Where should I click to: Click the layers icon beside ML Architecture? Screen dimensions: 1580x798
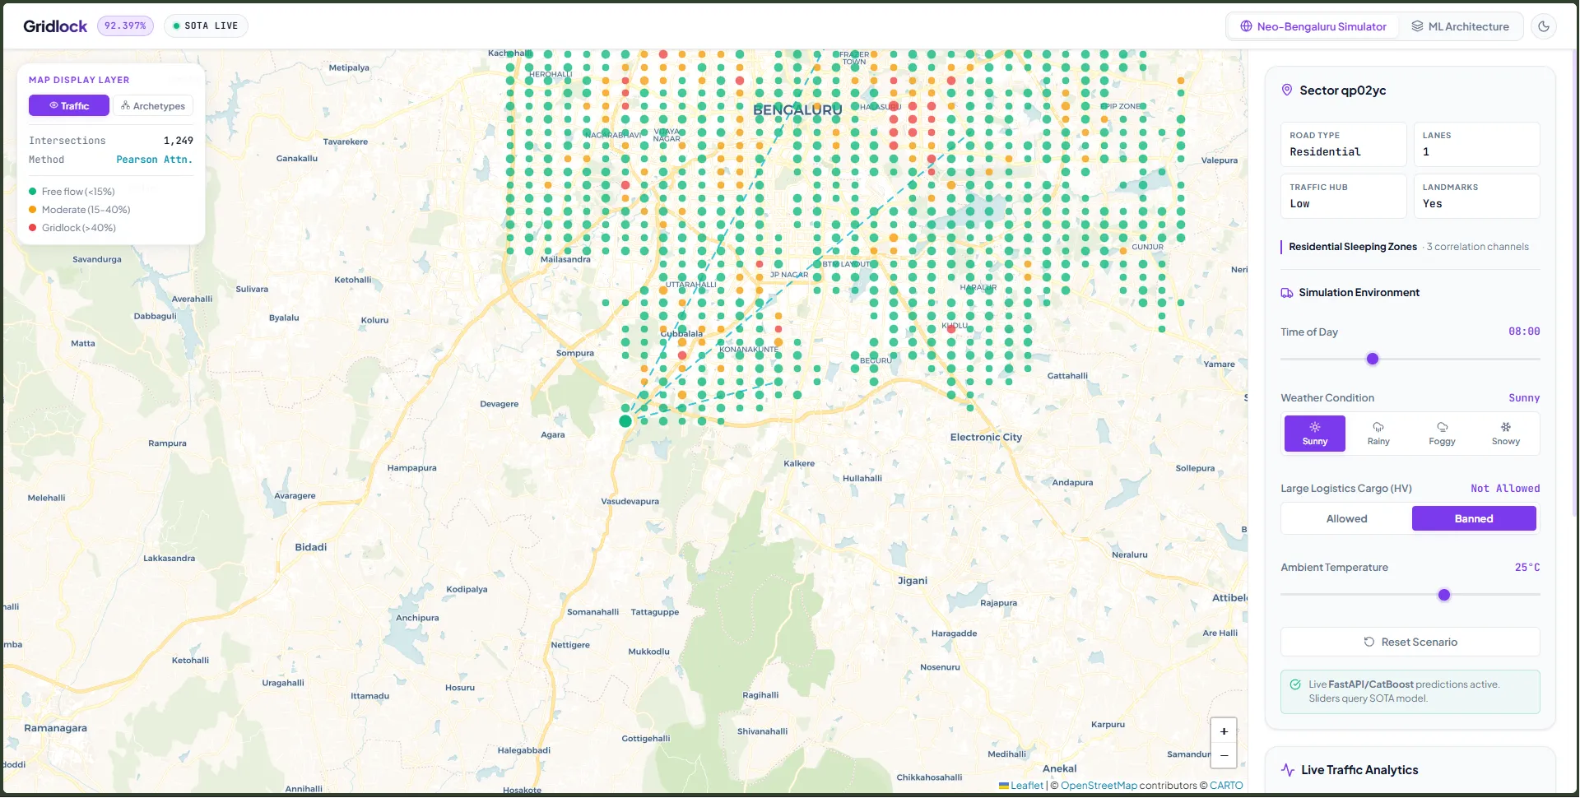(1417, 26)
